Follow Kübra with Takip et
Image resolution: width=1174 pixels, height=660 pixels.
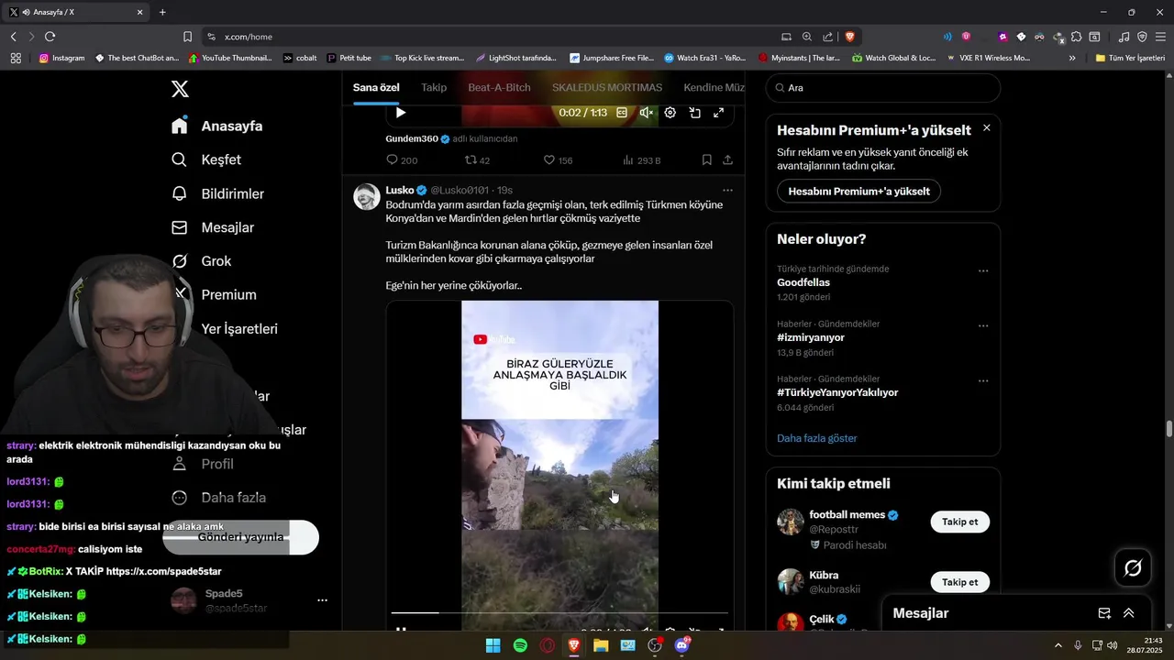(960, 582)
